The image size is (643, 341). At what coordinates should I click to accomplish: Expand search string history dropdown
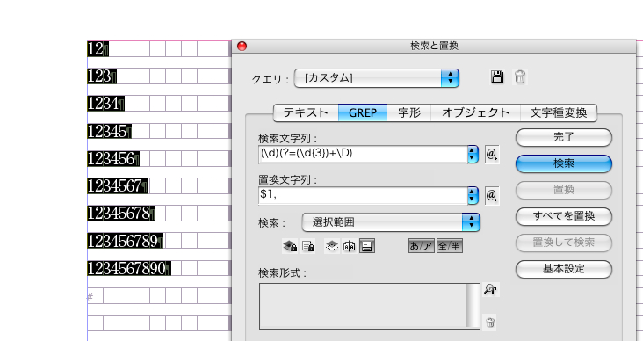pyautogui.click(x=473, y=155)
